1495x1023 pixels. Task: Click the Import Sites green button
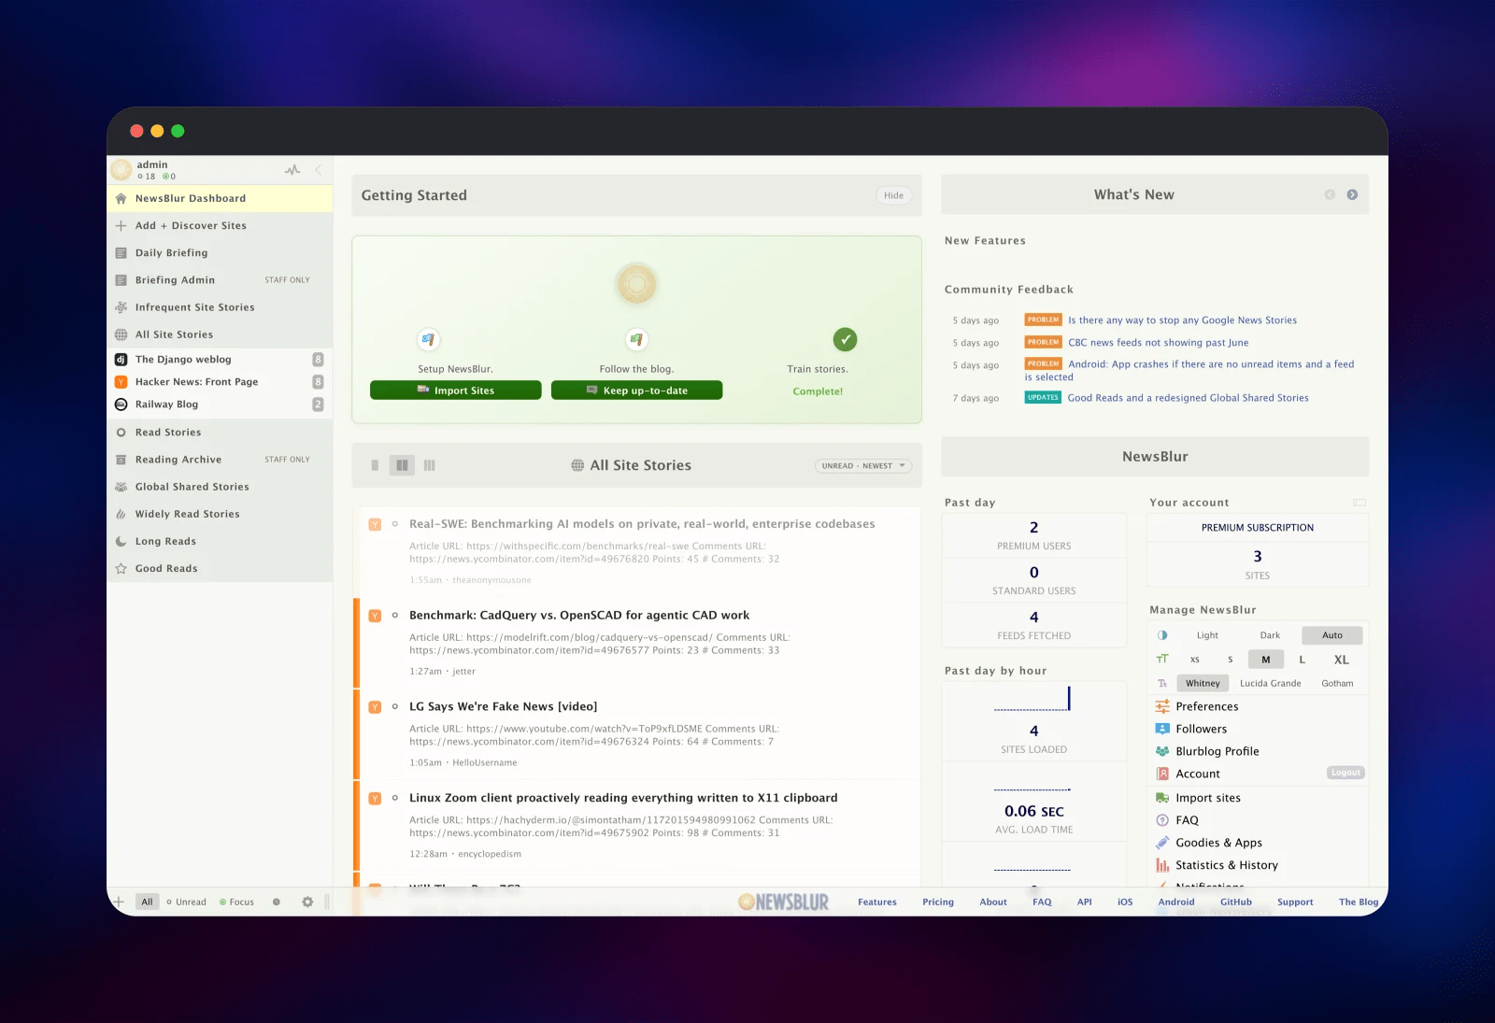(455, 391)
